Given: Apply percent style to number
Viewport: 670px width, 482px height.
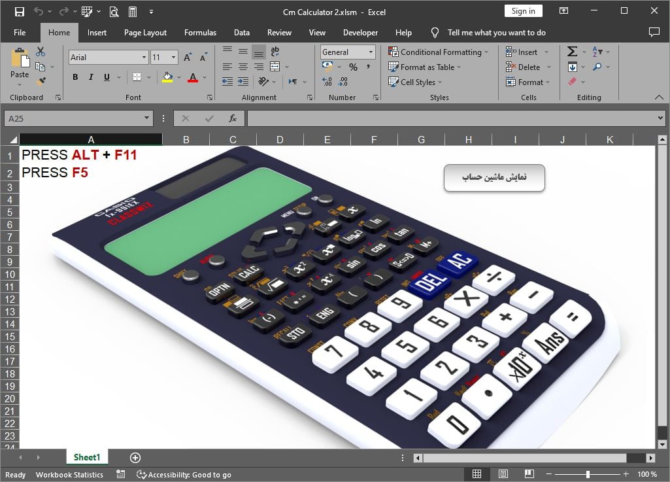Looking at the screenshot, I should click(x=353, y=67).
